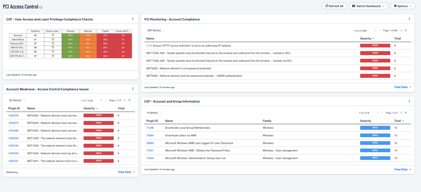421x192 pixels.
Task: Open plugin ID 1005037 link
Action: [13, 161]
